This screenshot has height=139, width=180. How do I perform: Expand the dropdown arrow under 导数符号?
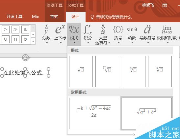(x=148, y=43)
